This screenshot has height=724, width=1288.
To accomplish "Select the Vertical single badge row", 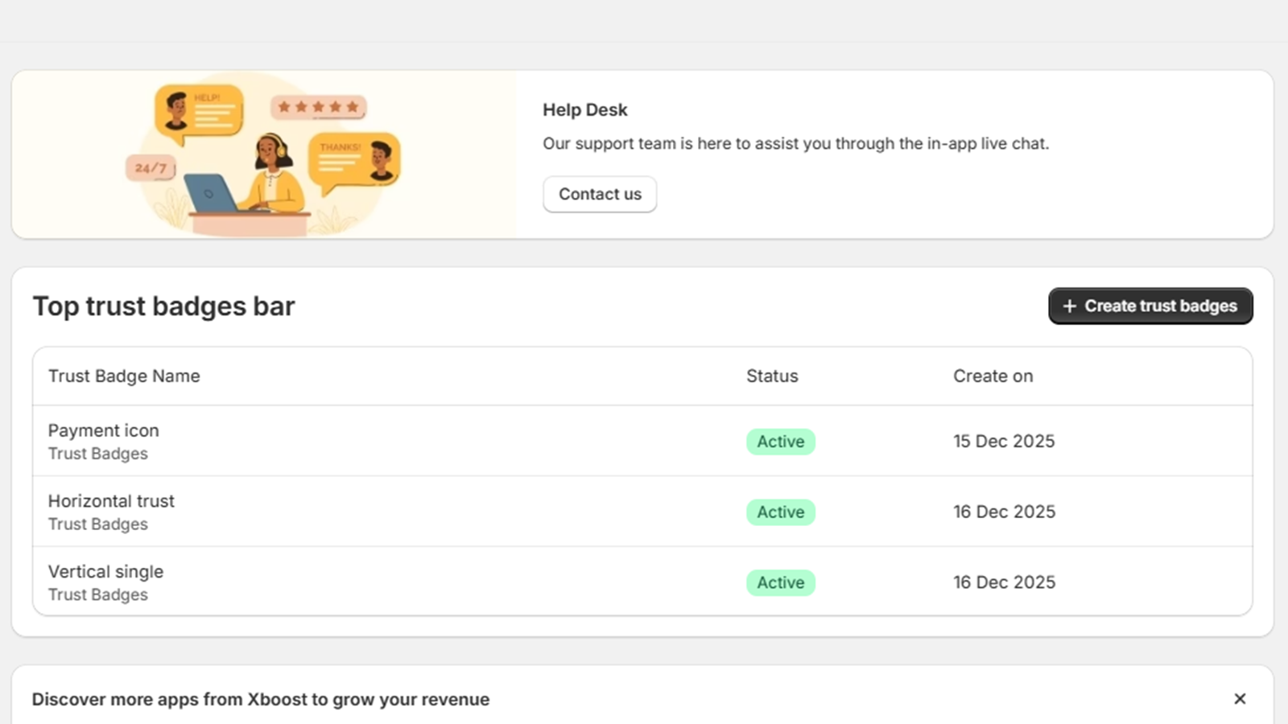I will [x=105, y=572].
